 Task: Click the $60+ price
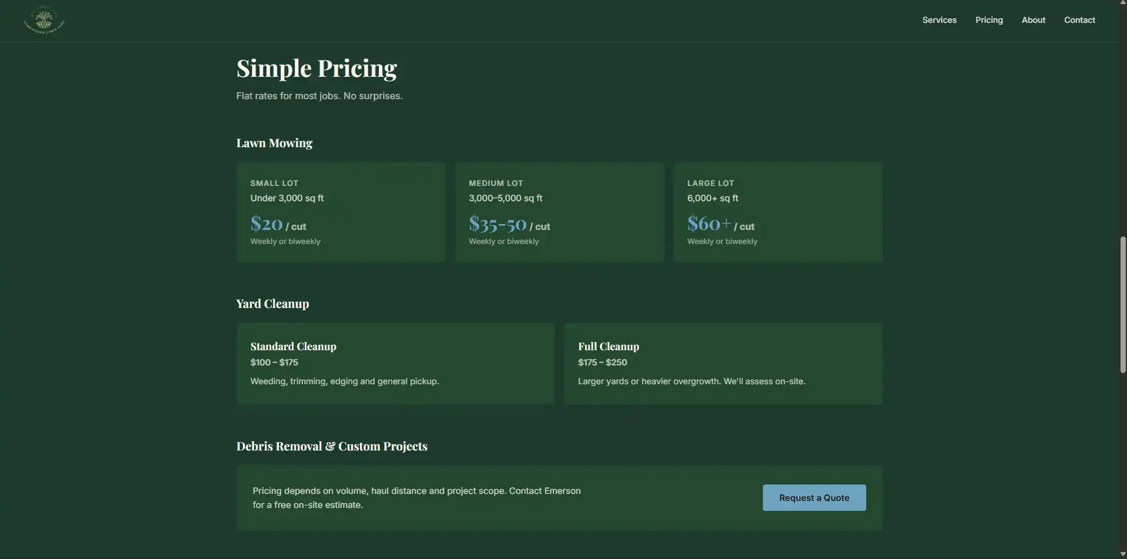709,223
